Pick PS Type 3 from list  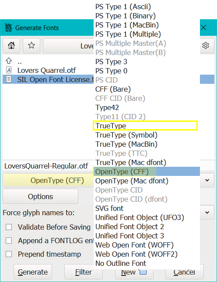[x=147, y=62]
